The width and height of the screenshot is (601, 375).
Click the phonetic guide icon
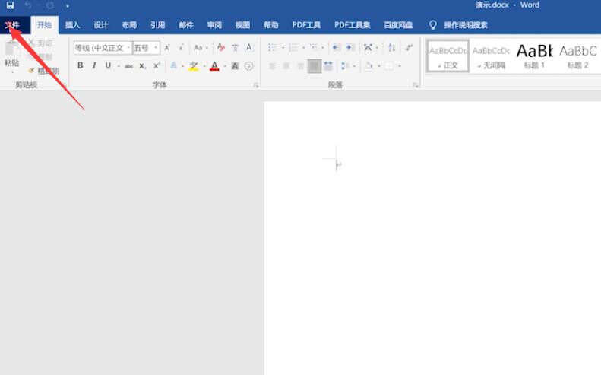coord(235,48)
